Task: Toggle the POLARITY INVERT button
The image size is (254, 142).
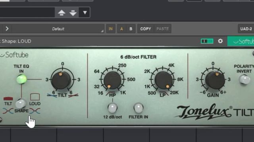Action: click(x=244, y=79)
